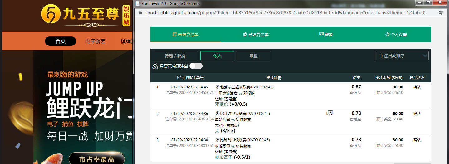Click the 预计奖金: 26.10 text

tap(390, 93)
